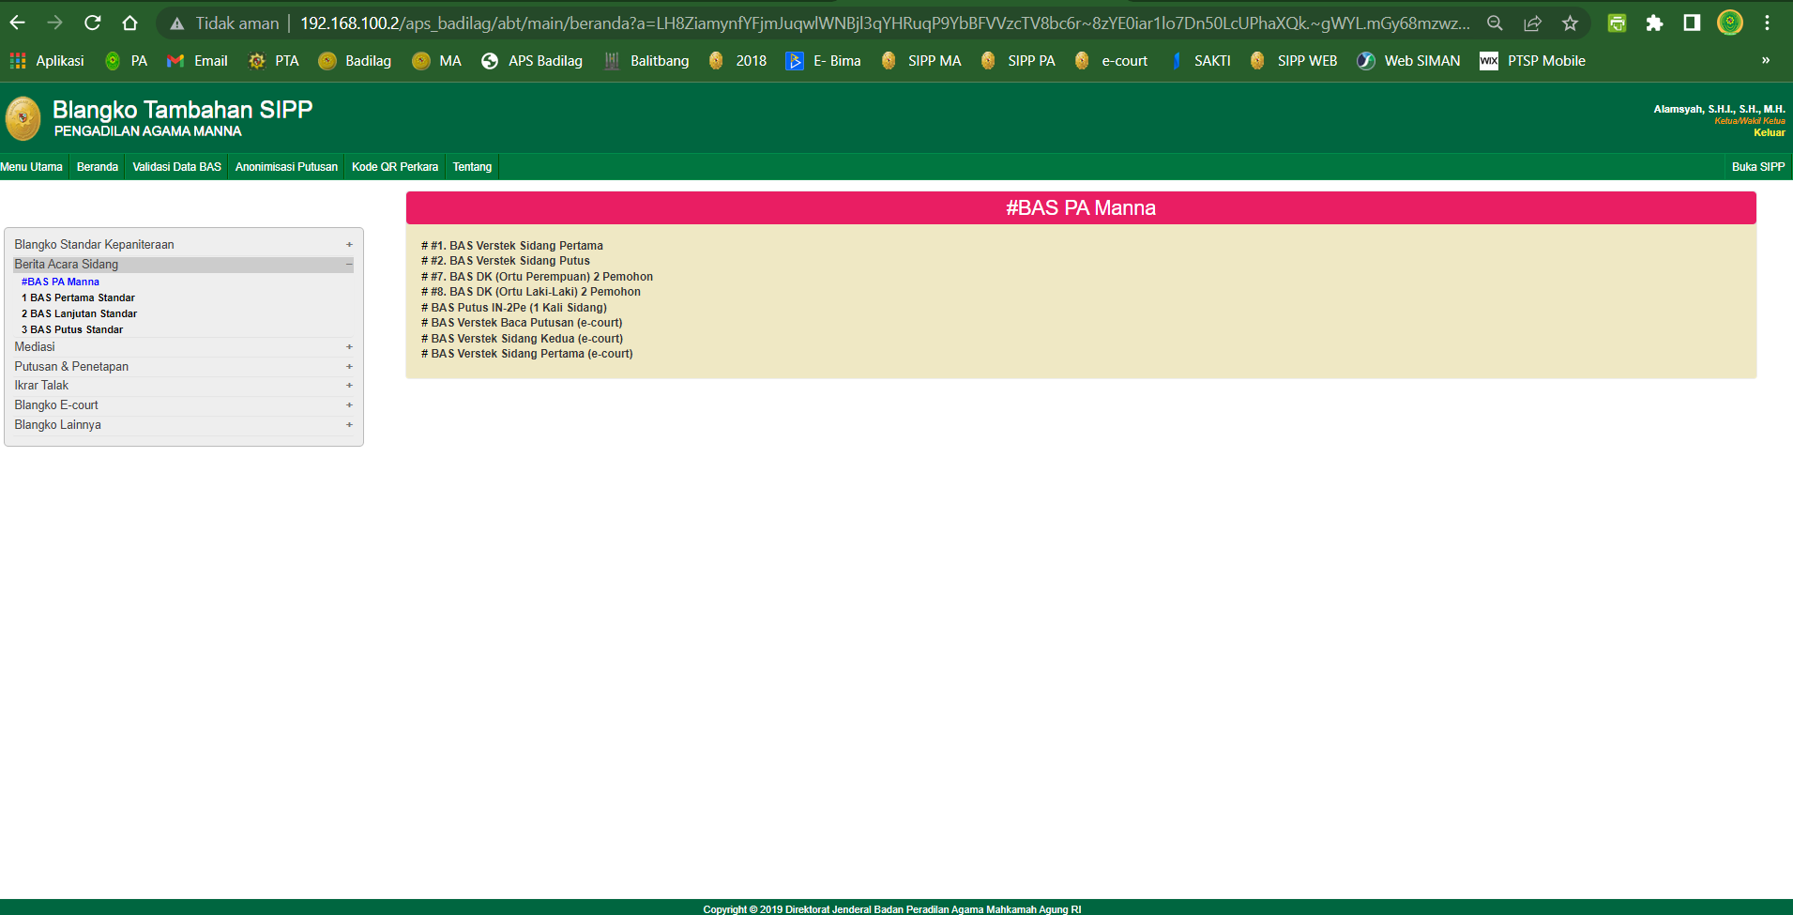Open the browser extensions puzzle icon
Screen dimensions: 1793x915
1654,23
